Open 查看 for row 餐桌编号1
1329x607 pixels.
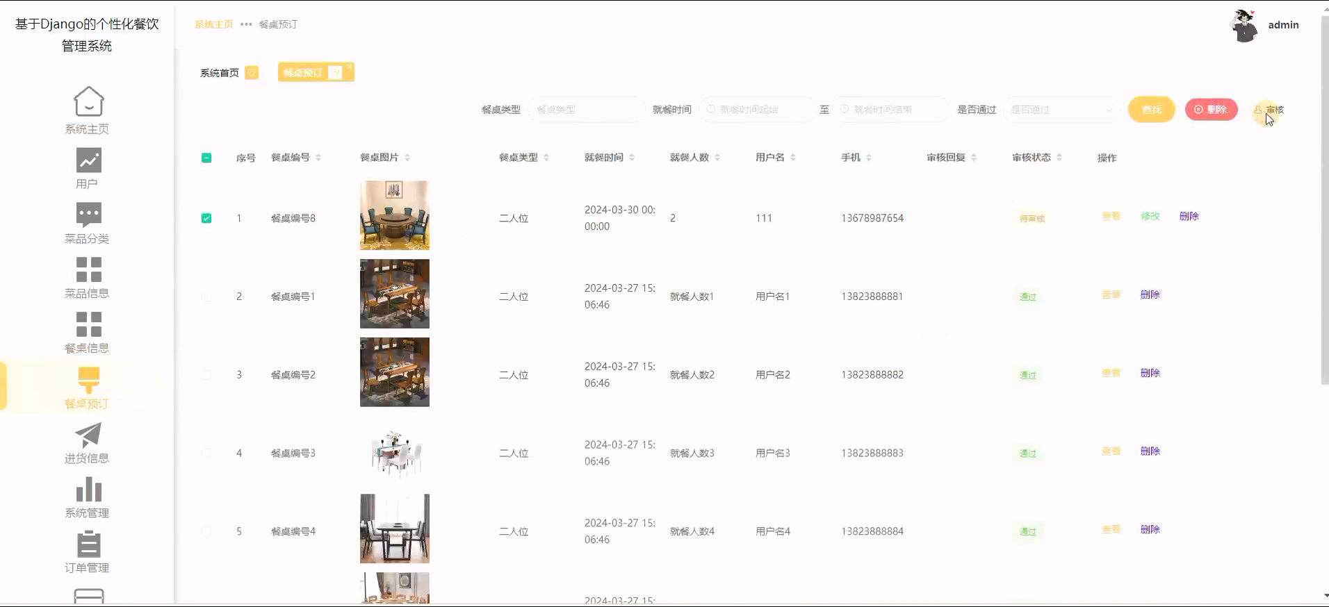1111,294
